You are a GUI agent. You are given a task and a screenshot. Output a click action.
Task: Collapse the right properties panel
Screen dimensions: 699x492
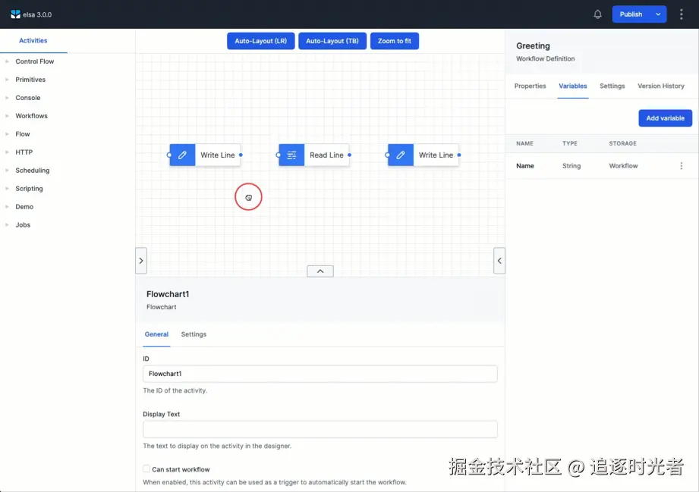click(499, 261)
